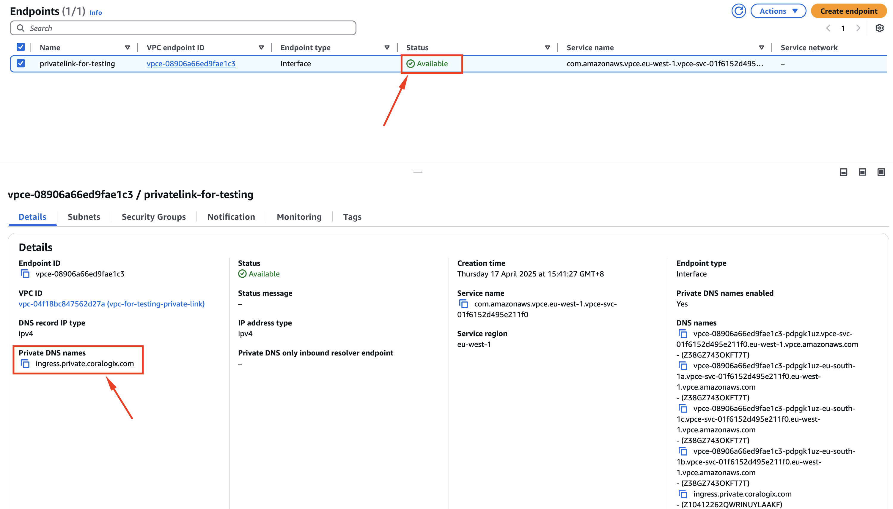Uncheck the privatelink-for-testing row checkbox
Screen dimensions: 893x509
click(21, 64)
